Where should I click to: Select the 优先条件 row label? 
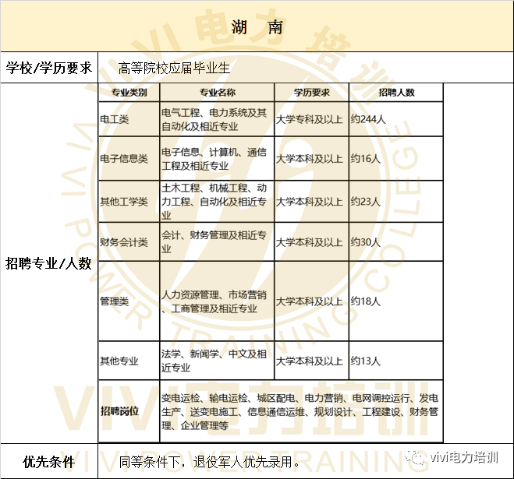click(x=49, y=462)
